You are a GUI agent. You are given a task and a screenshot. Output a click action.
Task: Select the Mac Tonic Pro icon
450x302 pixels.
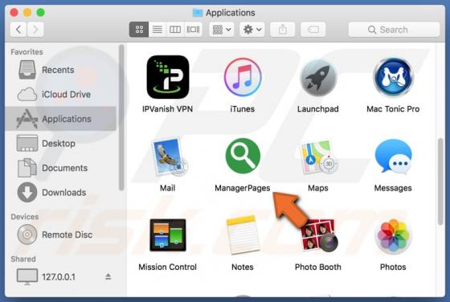(x=393, y=77)
